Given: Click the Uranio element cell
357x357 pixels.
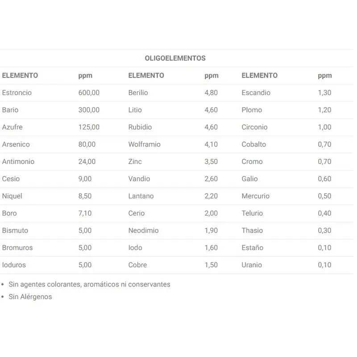Looking at the screenshot, I should tap(252, 265).
